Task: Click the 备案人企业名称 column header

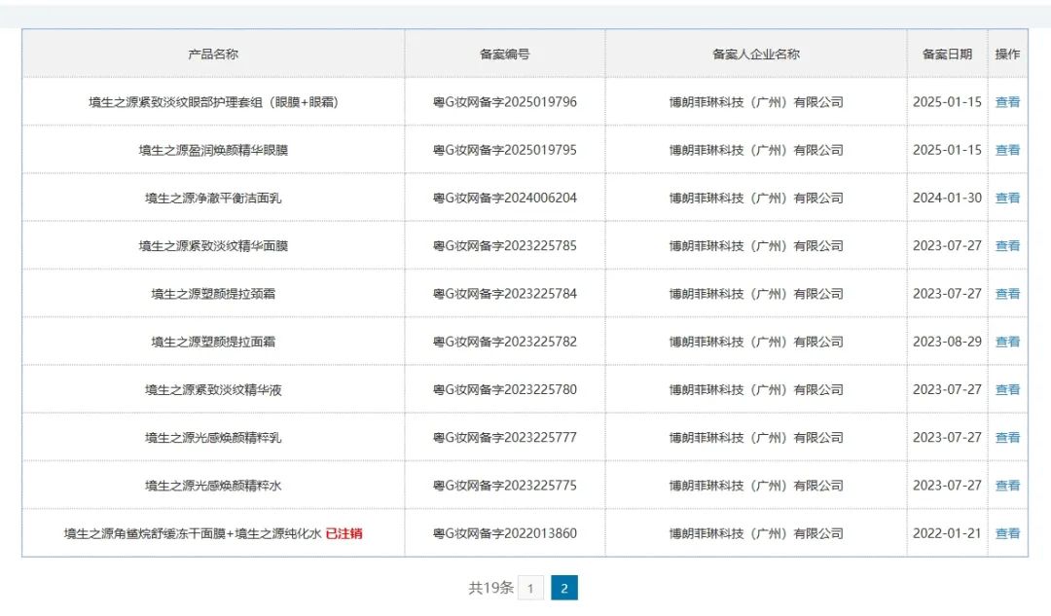Action: [x=756, y=54]
